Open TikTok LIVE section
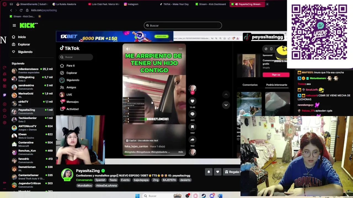 tap(66, 95)
